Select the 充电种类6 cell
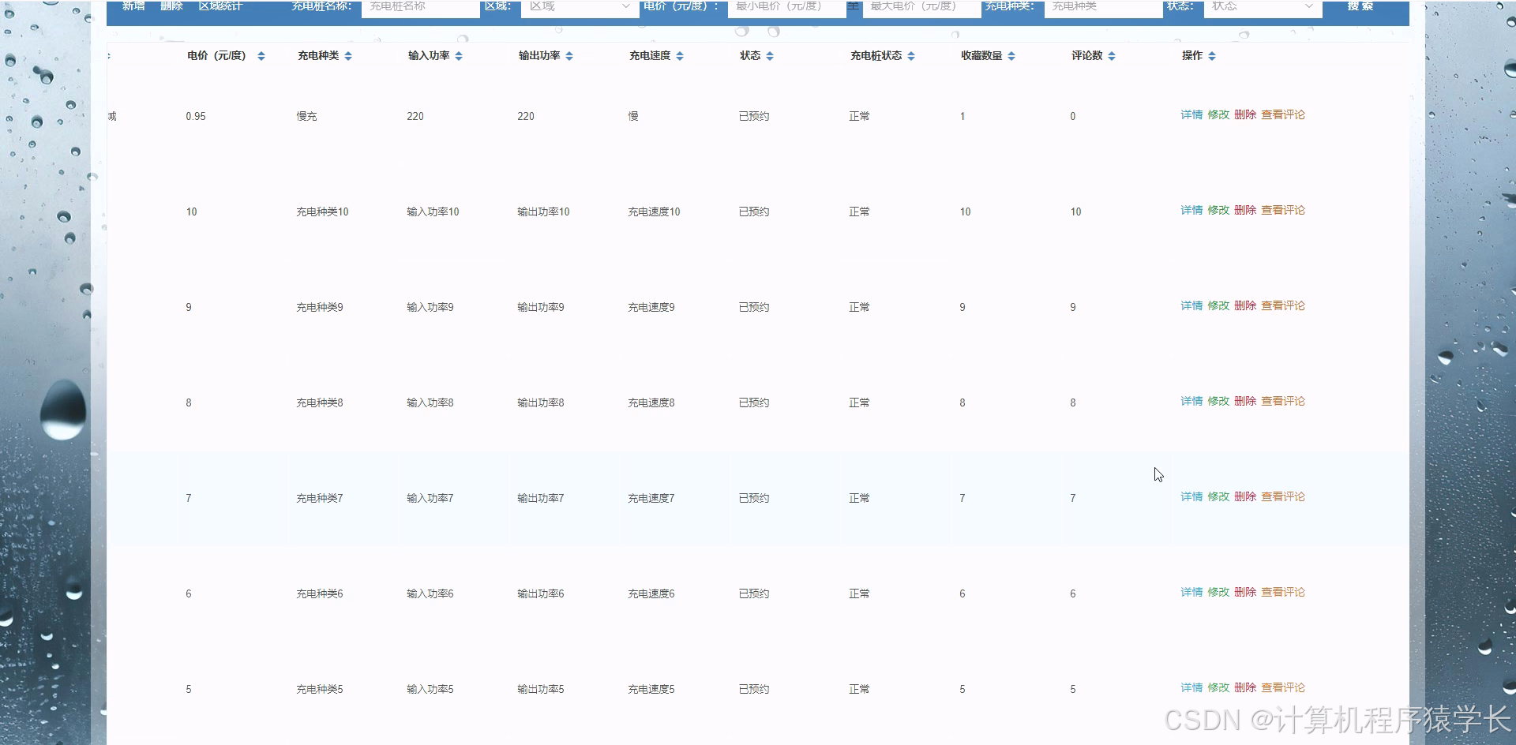The image size is (1516, 745). tap(320, 593)
